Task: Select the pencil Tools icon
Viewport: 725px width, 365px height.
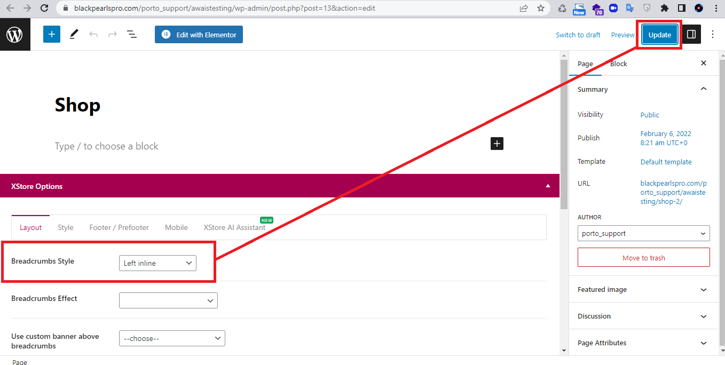Action: click(74, 35)
